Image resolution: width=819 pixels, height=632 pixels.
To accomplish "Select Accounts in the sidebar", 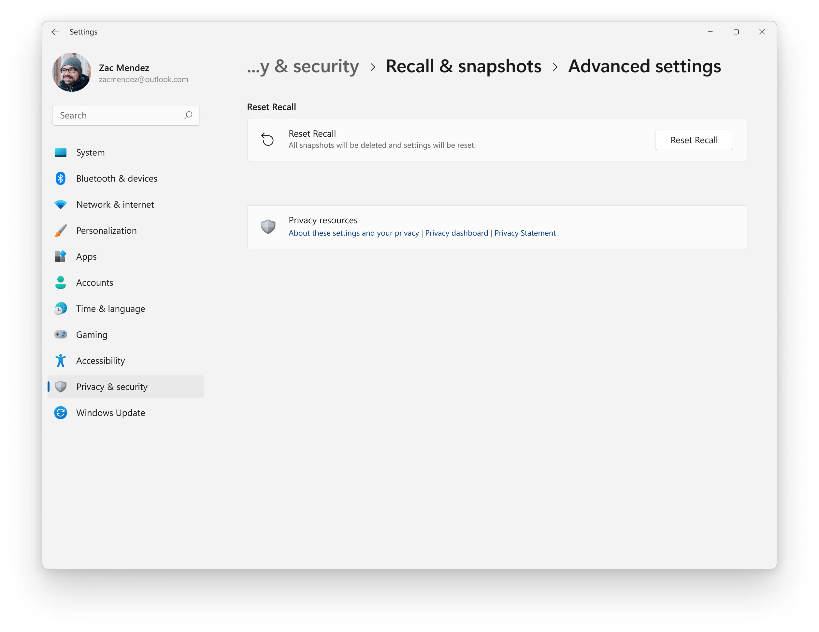I will (x=126, y=282).
